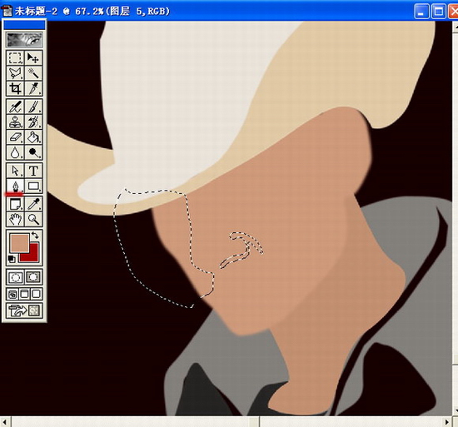Pick the Clone Stamp tool
Screen dimensions: 458x427
pyautogui.click(x=15, y=122)
